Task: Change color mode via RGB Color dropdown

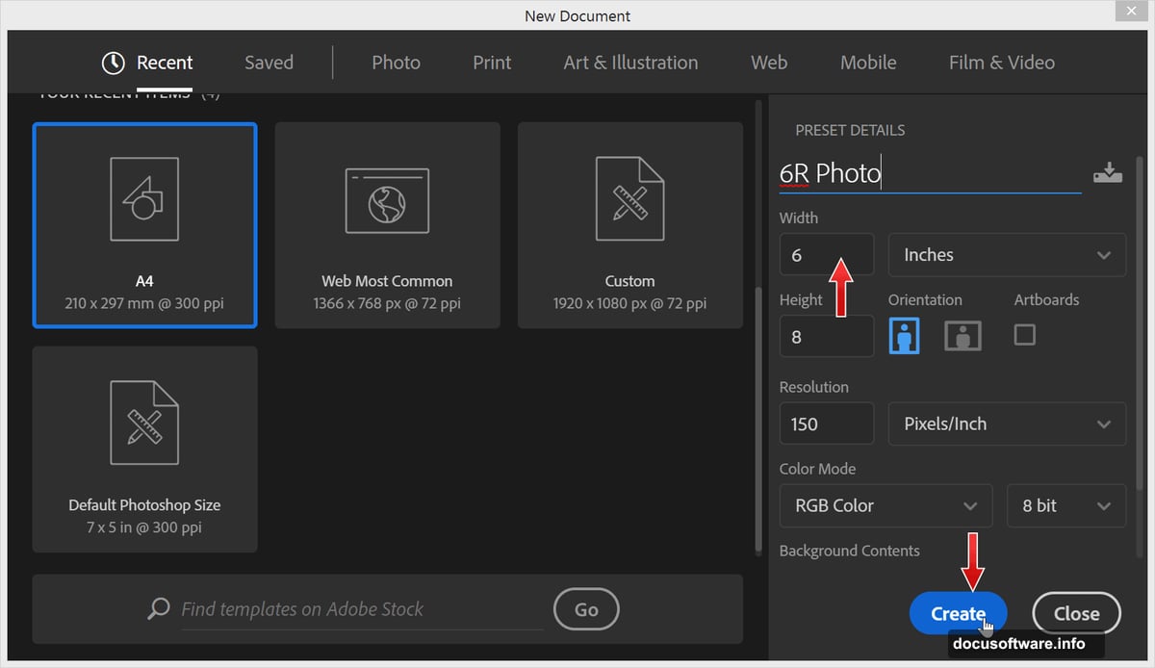Action: point(885,505)
